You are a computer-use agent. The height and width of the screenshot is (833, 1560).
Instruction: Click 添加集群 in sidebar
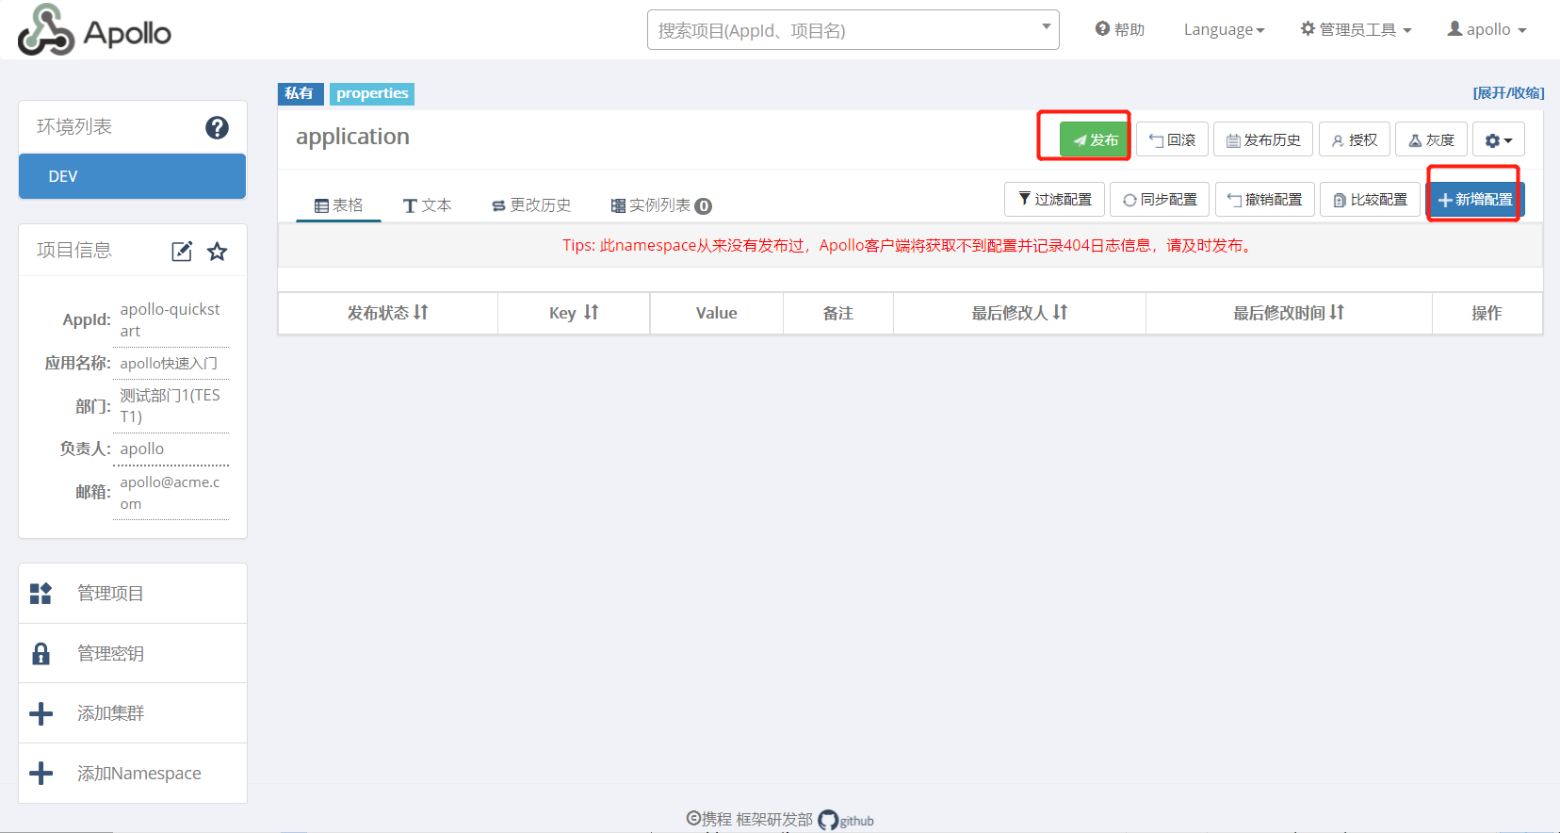tap(133, 713)
